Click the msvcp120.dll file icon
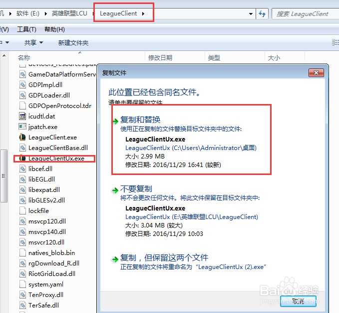 coord(22,221)
